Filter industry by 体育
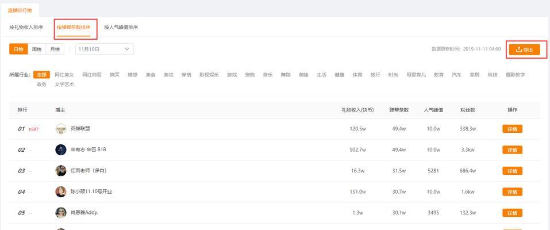550x230 pixels. 357,75
